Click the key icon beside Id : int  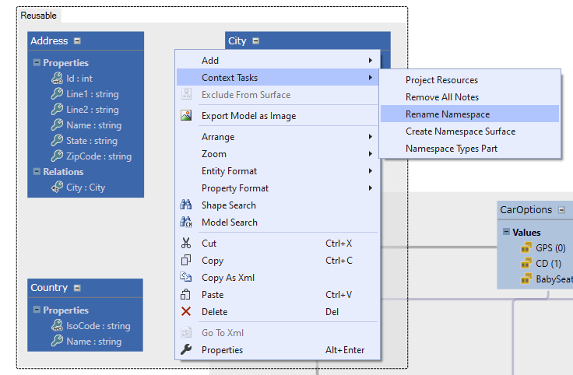[x=57, y=79]
